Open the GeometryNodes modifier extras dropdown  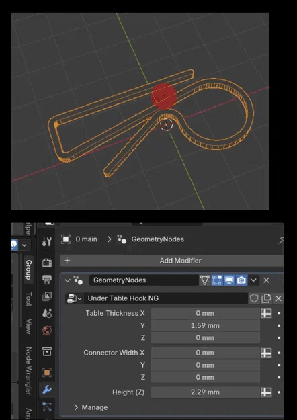pos(253,280)
